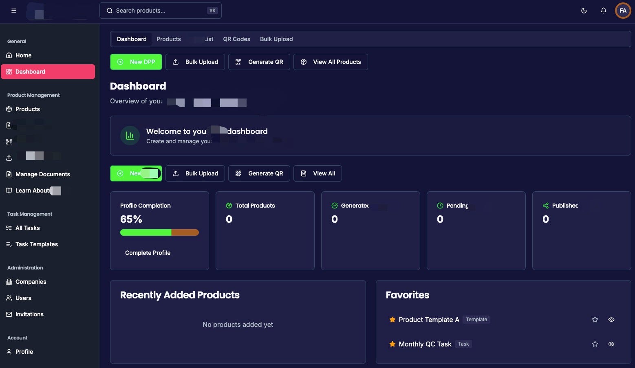The width and height of the screenshot is (635, 368).
Task: Click the orange star before Monthly QC Task
Action: [x=392, y=344]
